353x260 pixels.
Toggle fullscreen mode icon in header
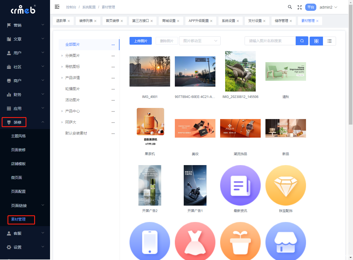click(x=300, y=7)
